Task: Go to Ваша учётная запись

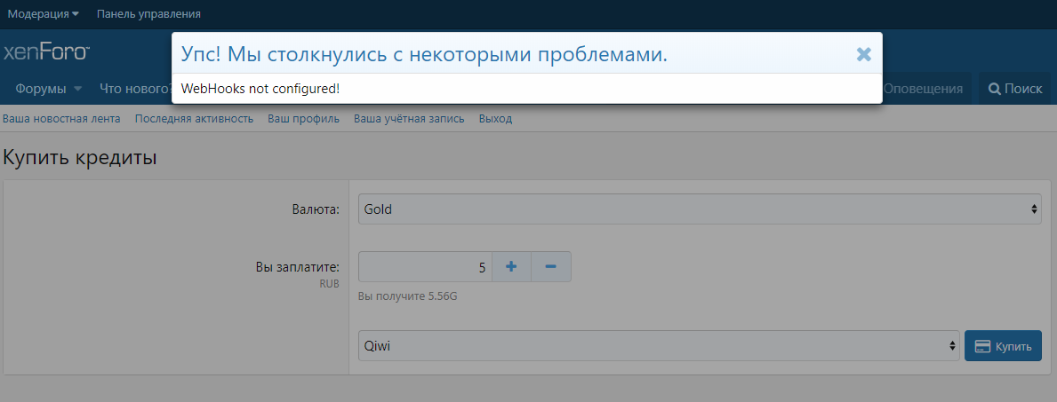Action: tap(409, 118)
